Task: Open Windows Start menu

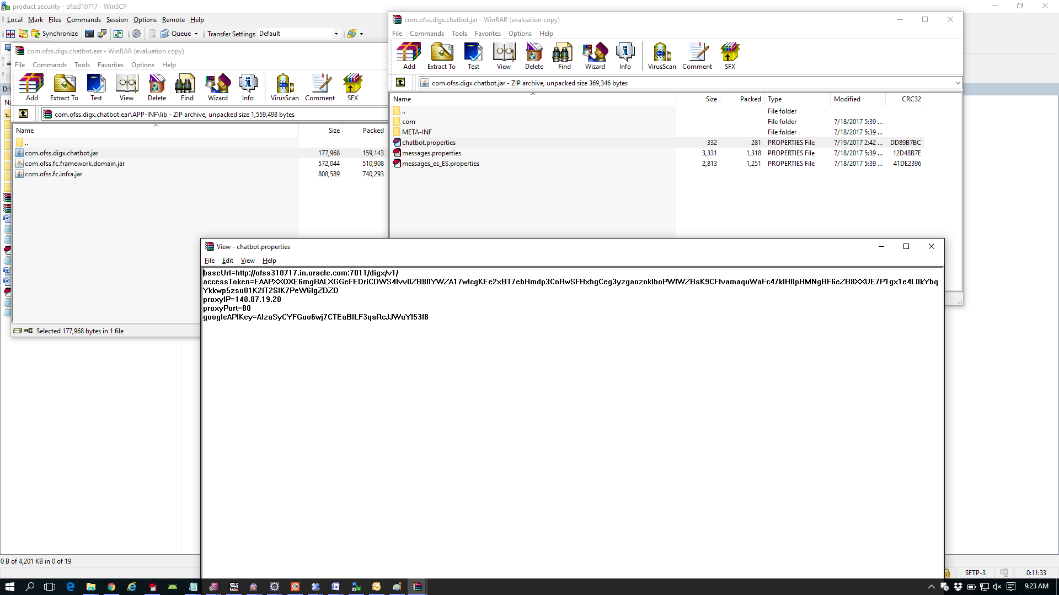Action: (9, 587)
